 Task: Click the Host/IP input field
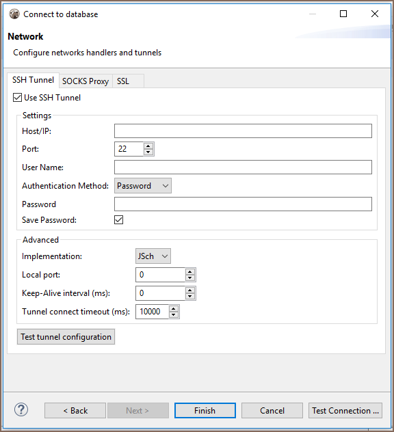[243, 131]
